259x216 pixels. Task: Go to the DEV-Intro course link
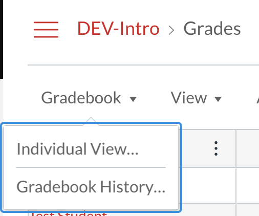(118, 29)
